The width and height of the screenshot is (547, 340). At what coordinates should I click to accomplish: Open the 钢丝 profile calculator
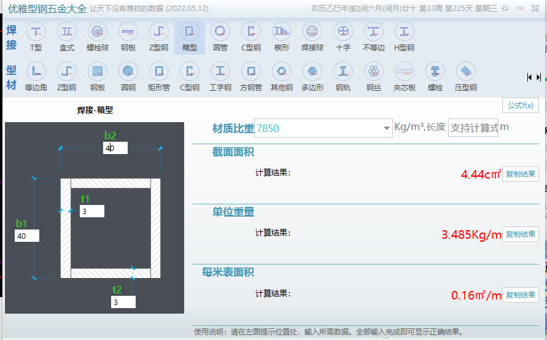374,77
